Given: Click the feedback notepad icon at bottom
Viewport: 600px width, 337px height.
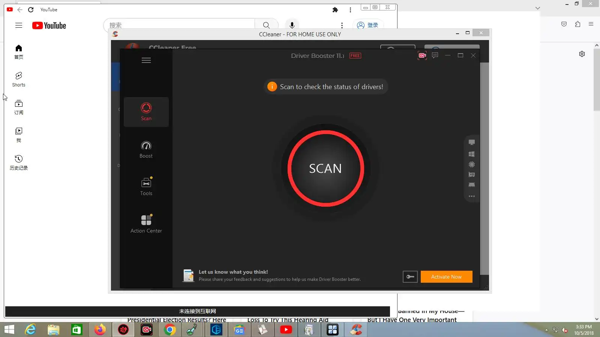Looking at the screenshot, I should point(188,276).
